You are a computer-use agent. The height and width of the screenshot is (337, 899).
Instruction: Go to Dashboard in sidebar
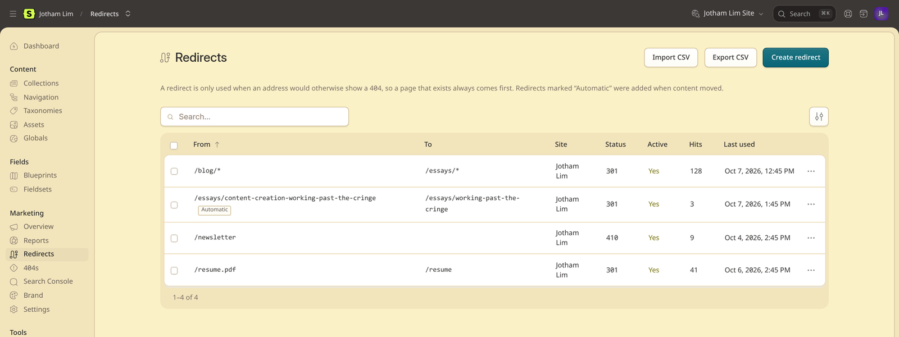coord(41,46)
